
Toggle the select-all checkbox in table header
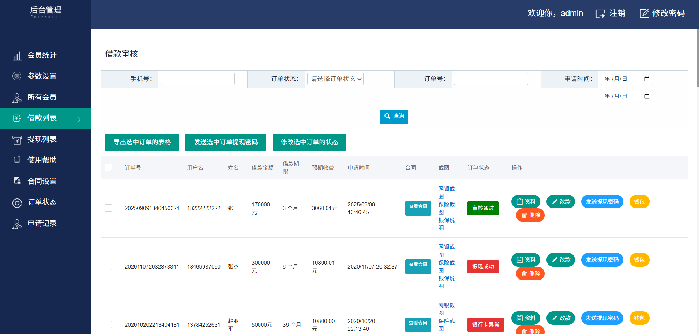108,167
